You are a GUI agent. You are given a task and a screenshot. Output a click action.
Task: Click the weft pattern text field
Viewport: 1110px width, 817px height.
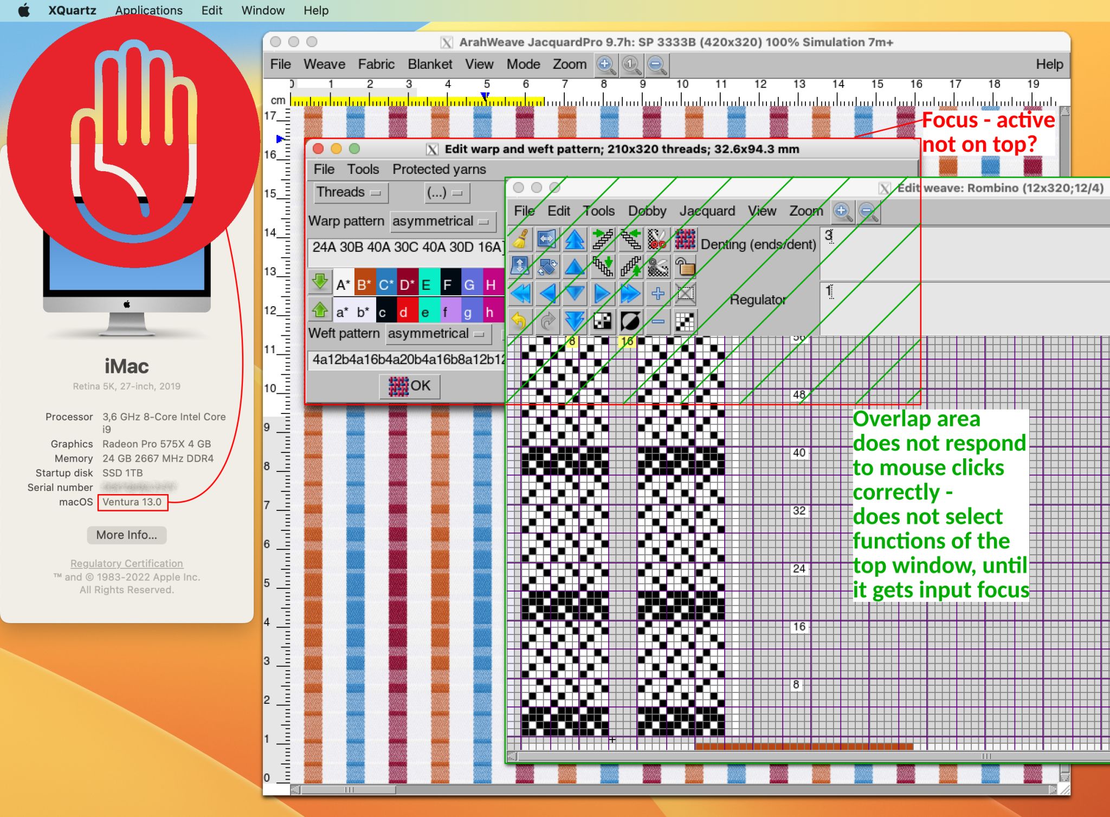[406, 360]
